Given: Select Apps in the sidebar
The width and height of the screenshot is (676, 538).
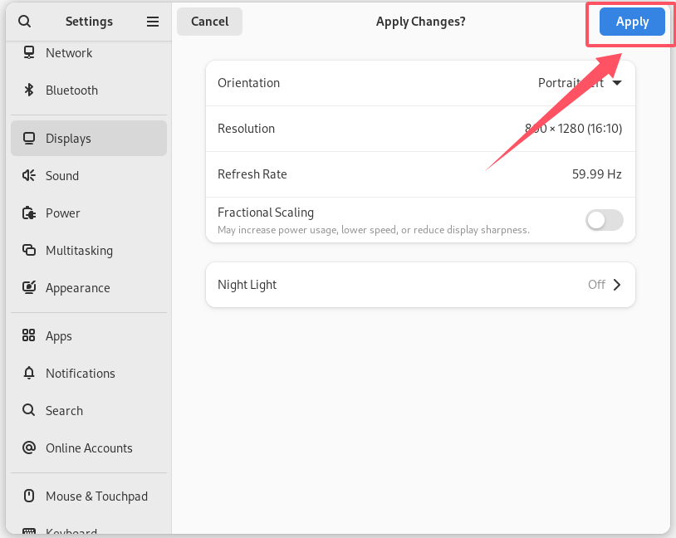Looking at the screenshot, I should [x=89, y=335].
